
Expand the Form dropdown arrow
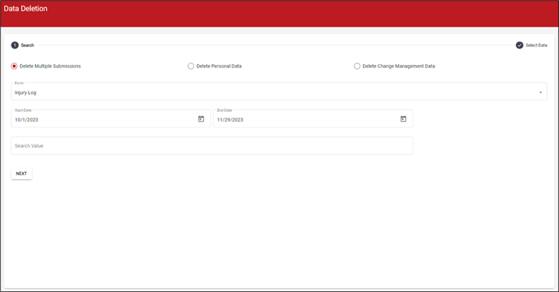pos(540,92)
